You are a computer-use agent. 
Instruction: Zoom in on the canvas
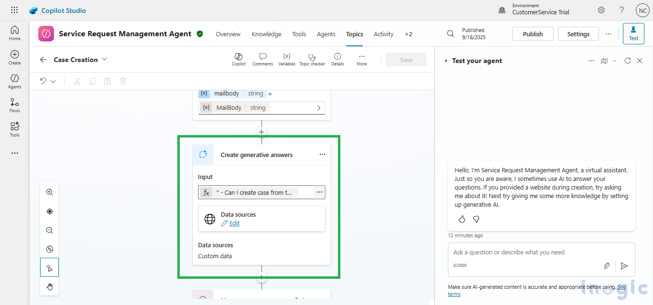click(50, 192)
